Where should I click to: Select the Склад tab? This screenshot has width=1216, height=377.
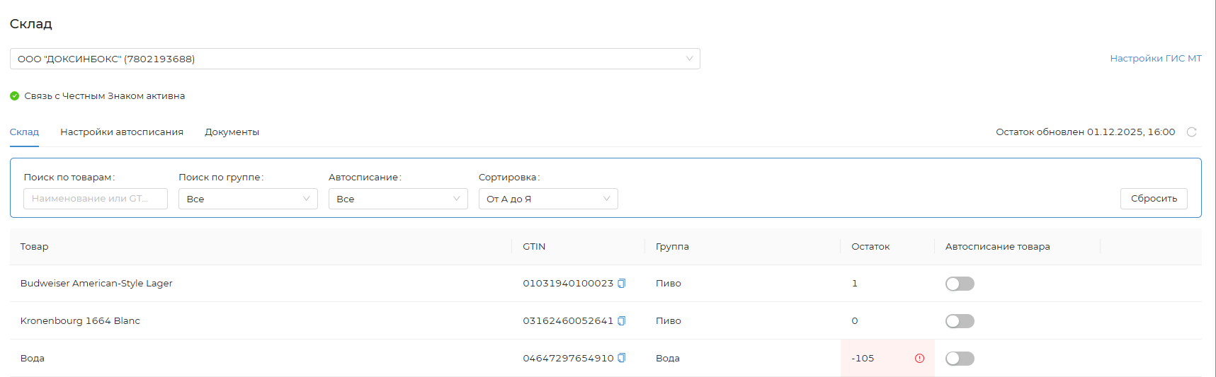click(24, 132)
